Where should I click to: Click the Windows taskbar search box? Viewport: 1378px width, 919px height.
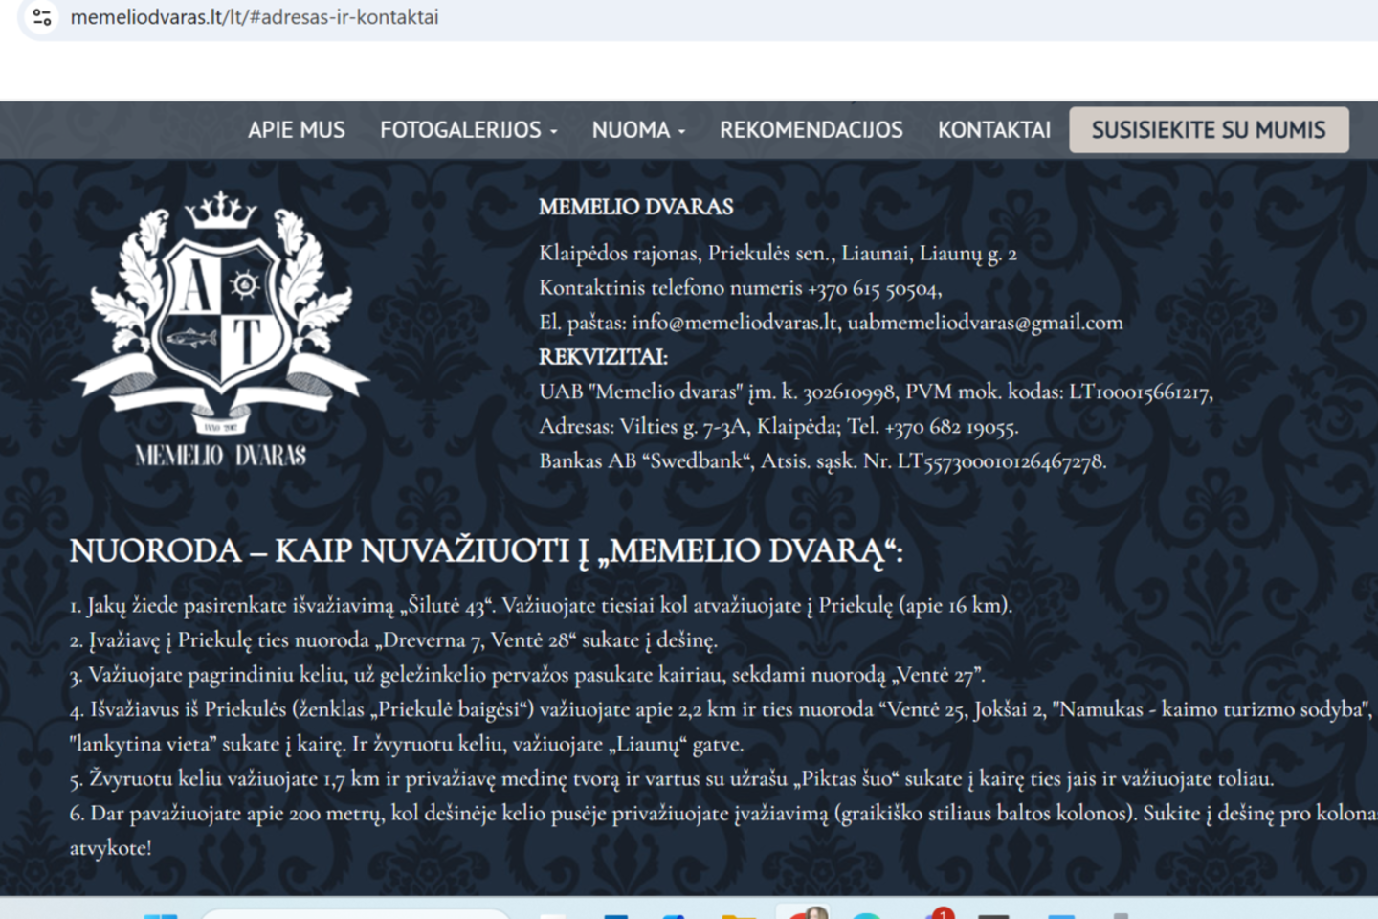(x=354, y=914)
